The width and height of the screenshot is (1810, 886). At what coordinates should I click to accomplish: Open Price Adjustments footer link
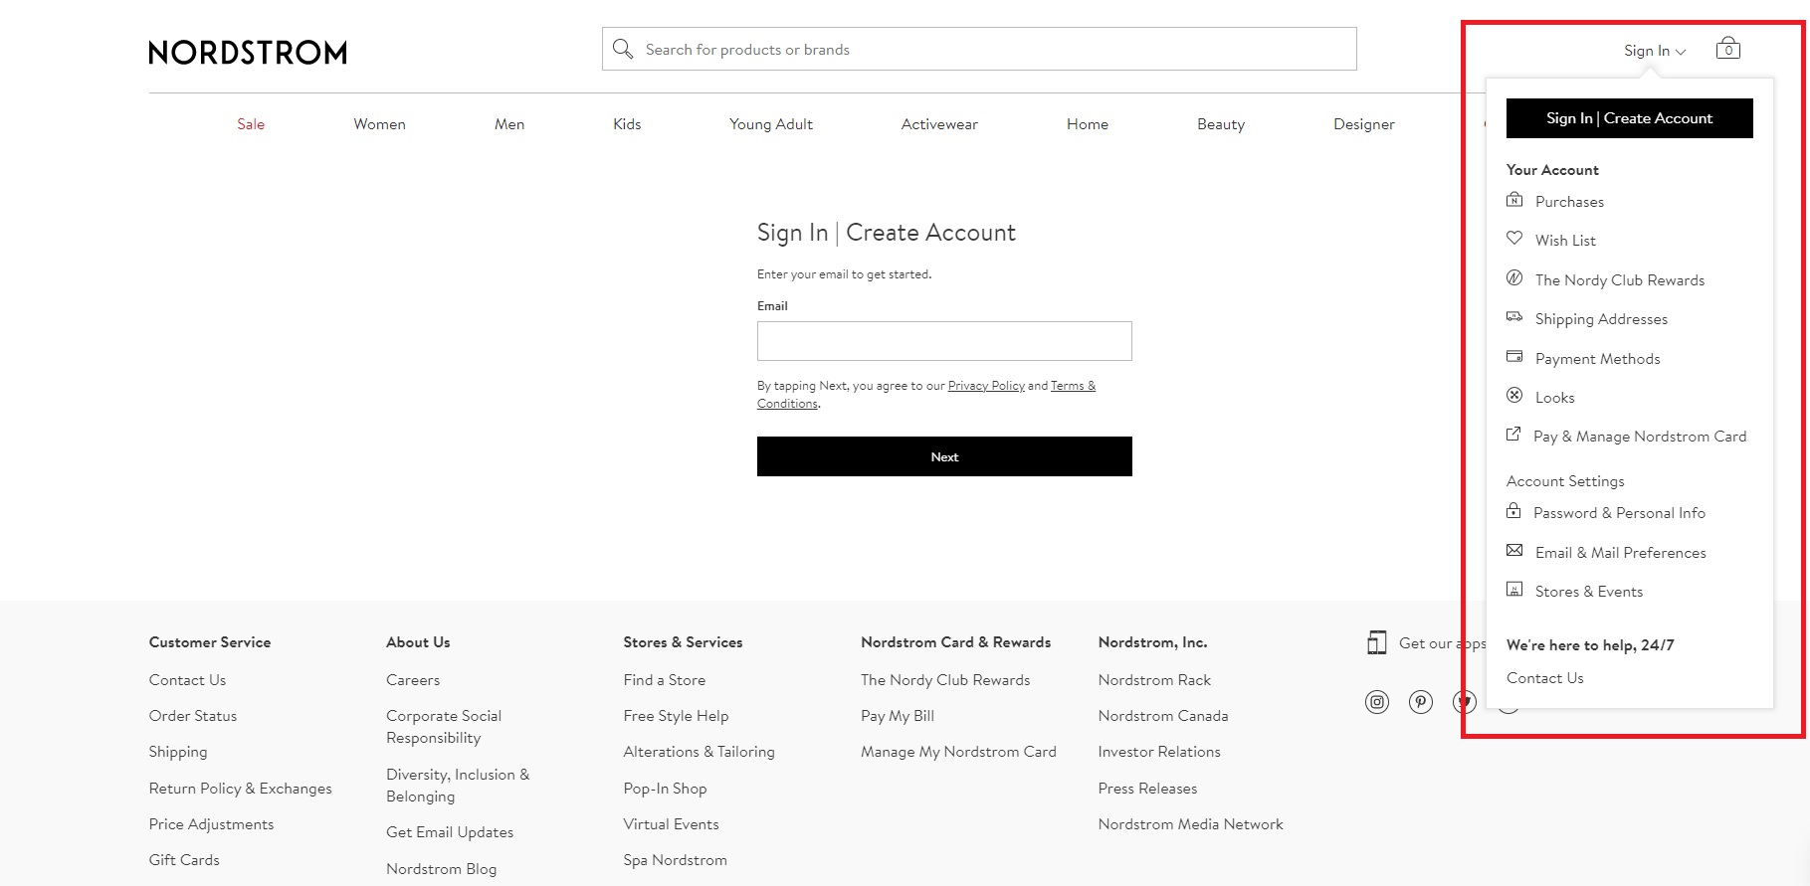(x=211, y=824)
